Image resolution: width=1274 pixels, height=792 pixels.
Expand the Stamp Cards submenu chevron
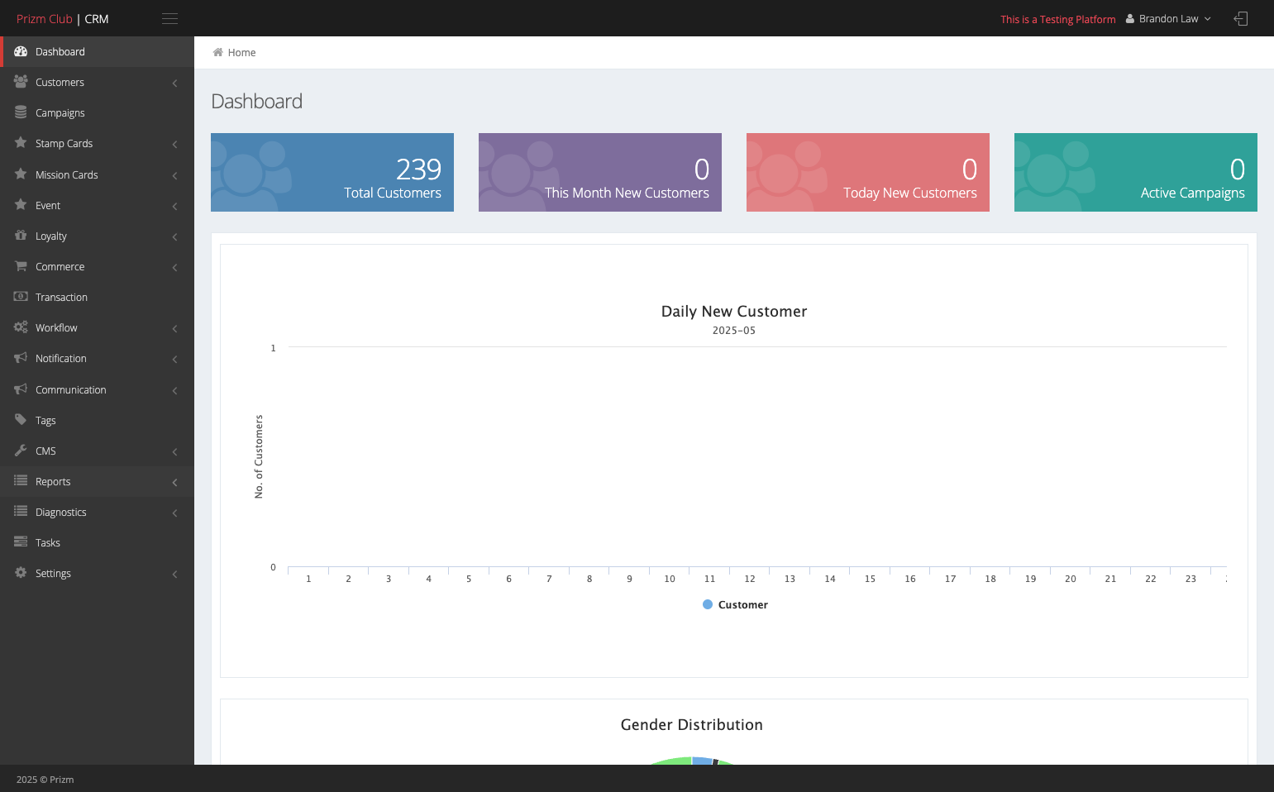(x=174, y=144)
